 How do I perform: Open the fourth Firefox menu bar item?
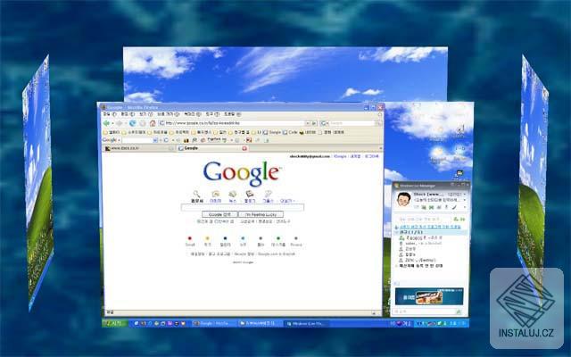click(x=168, y=114)
